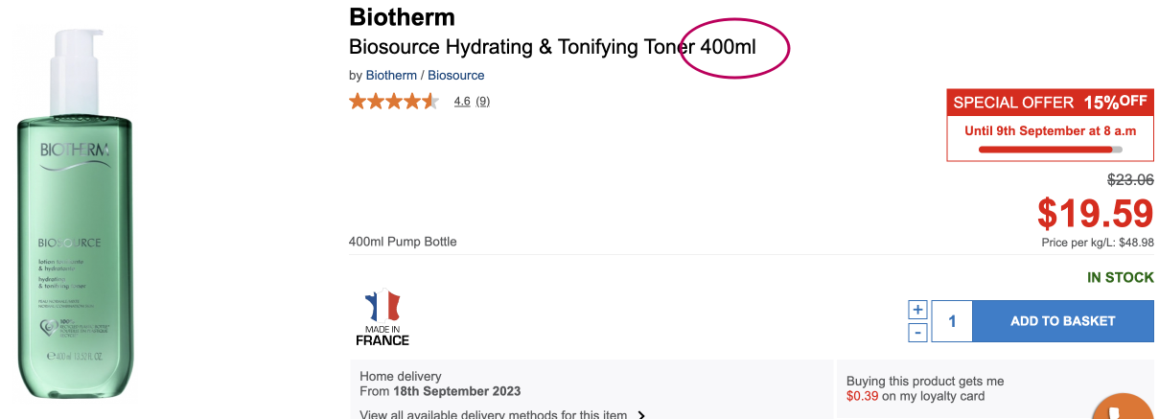Click the quantity input field
The width and height of the screenshot is (1159, 419).
pyautogui.click(x=951, y=321)
